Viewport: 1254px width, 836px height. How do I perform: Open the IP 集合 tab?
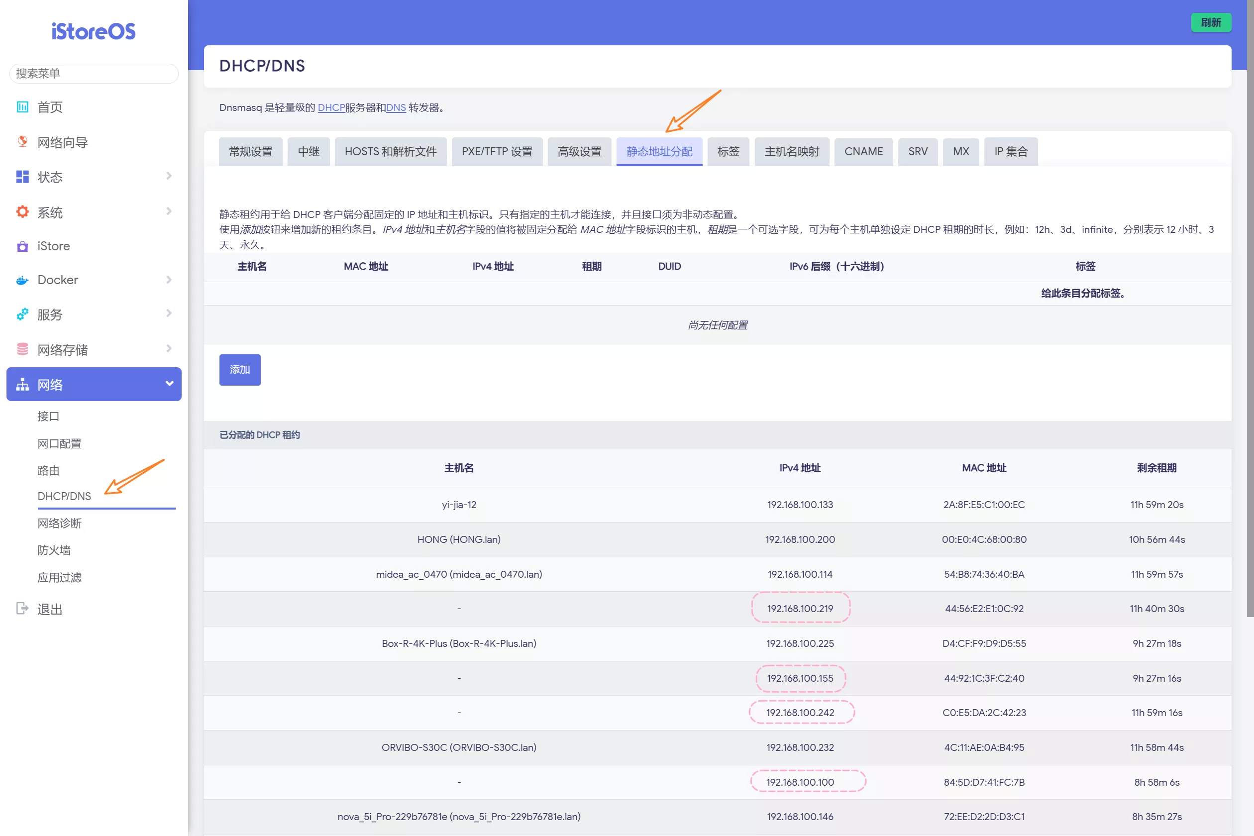[x=1011, y=152]
